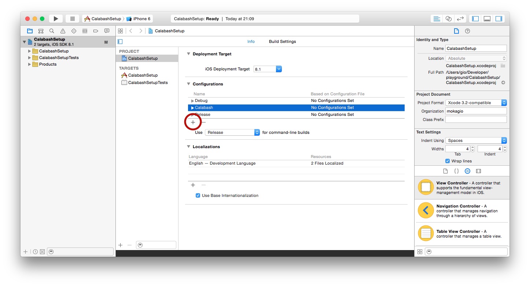This screenshot has width=530, height=286.
Task: Click the Class Prefix field
Action: click(x=476, y=120)
